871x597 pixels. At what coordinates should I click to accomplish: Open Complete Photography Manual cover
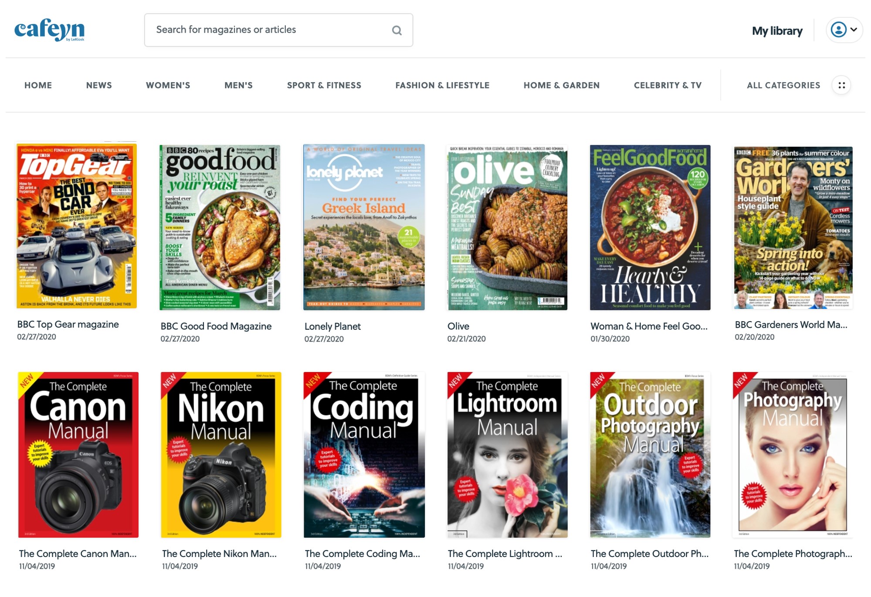(793, 455)
